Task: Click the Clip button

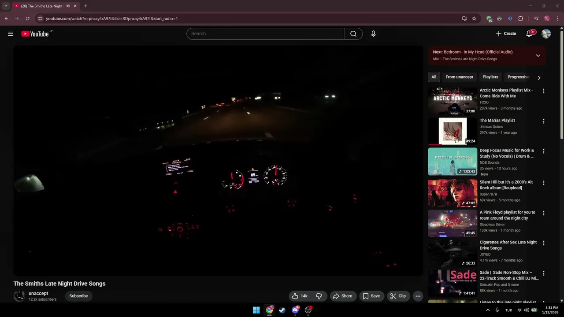Action: [x=398, y=296]
